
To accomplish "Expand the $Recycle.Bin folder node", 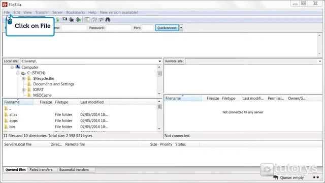I will pyautogui.click(x=24, y=79).
